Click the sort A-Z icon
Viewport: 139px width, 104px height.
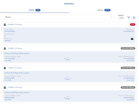point(134,18)
